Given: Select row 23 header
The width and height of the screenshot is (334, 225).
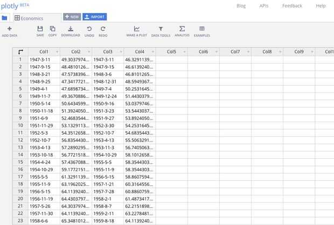Looking at the screenshot, I should pos(20,221).
